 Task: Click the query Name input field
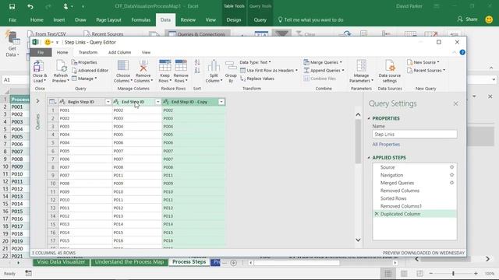[x=415, y=135]
